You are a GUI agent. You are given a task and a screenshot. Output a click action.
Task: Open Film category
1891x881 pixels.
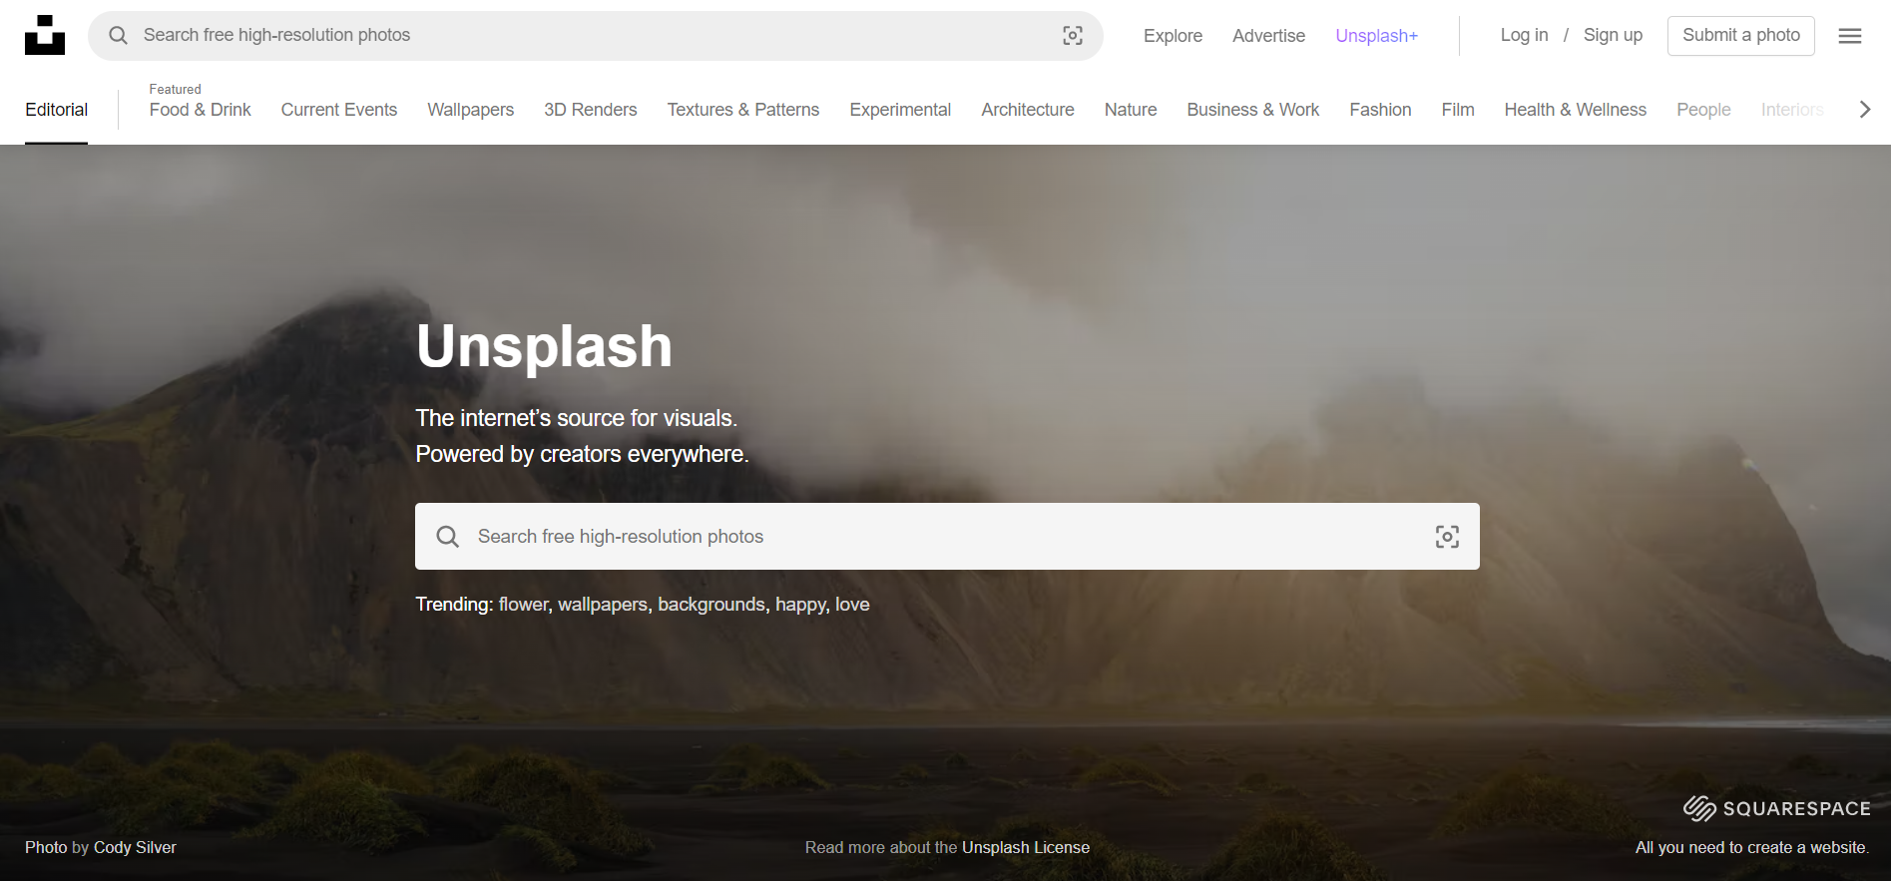[1458, 110]
